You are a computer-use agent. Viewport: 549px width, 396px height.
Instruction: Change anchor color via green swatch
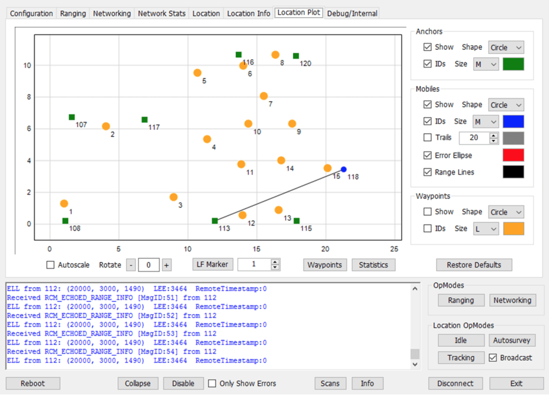click(x=514, y=64)
